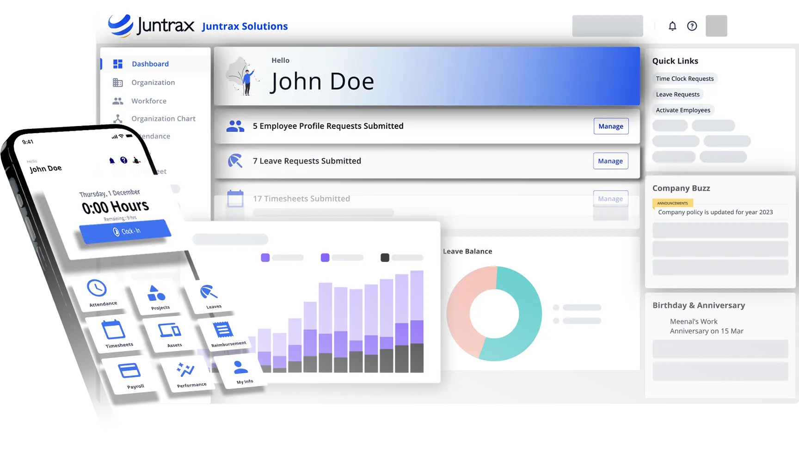Tap 'Thursday, 1 December' on the phone
Image resolution: width=799 pixels, height=449 pixels.
click(110, 193)
